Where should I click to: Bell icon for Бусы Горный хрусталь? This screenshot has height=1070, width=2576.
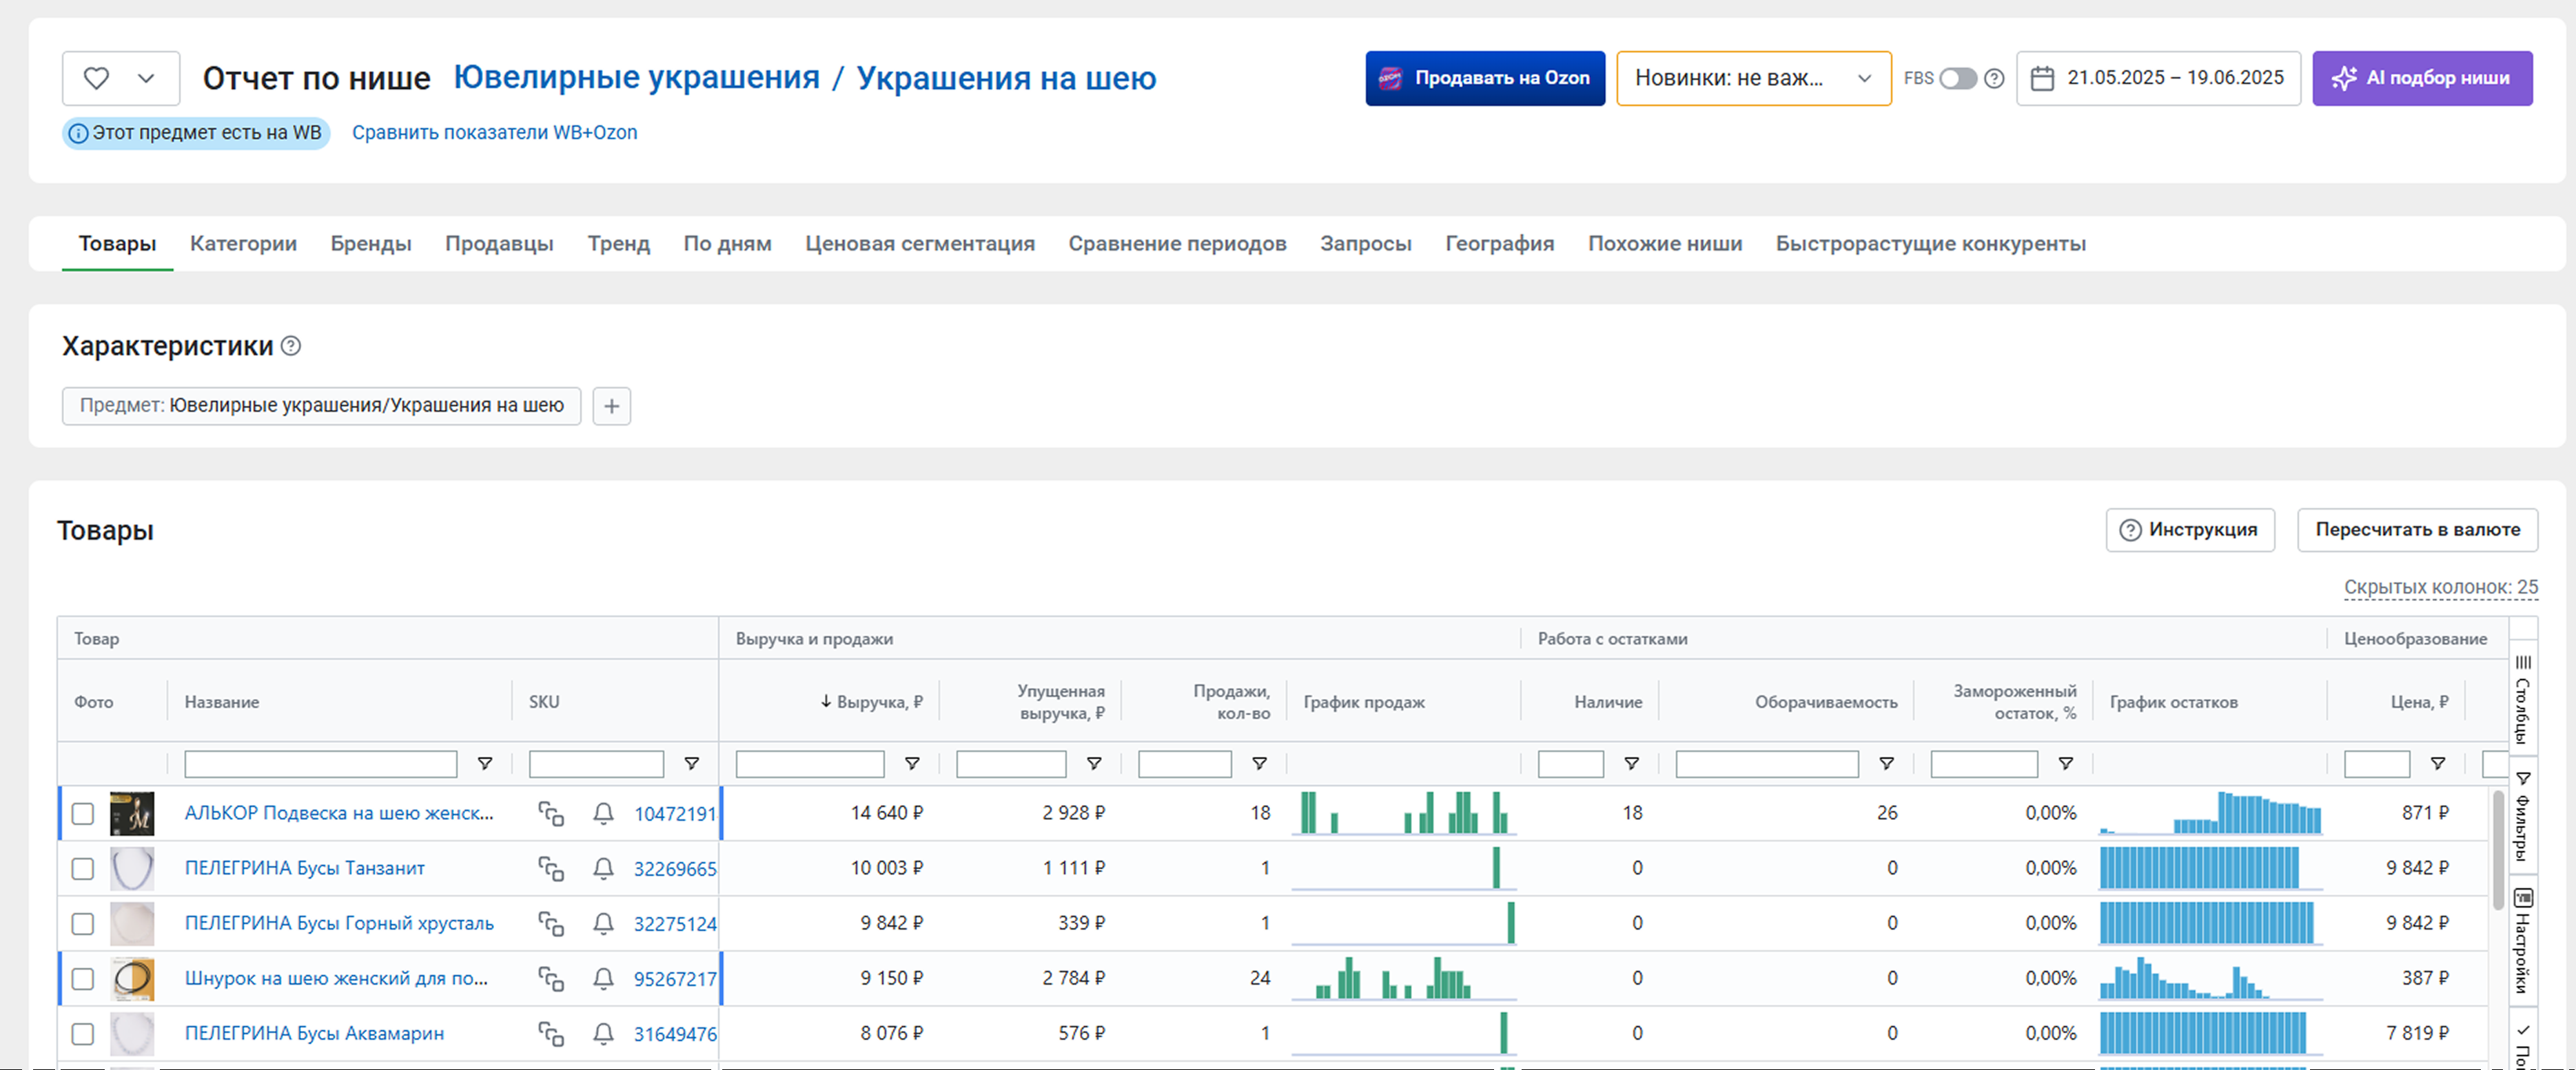(603, 923)
